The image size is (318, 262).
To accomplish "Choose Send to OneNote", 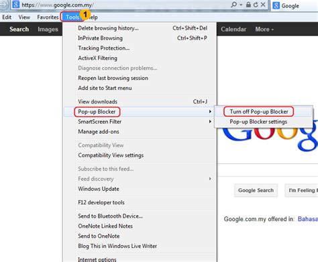I will point(140,236).
